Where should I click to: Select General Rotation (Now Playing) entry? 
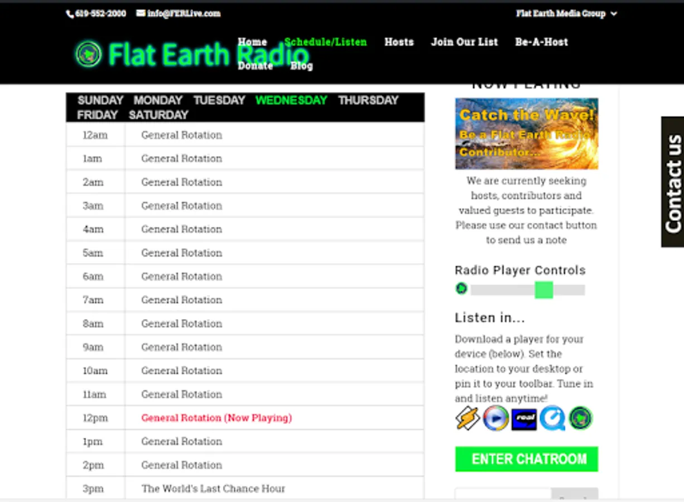[216, 418]
